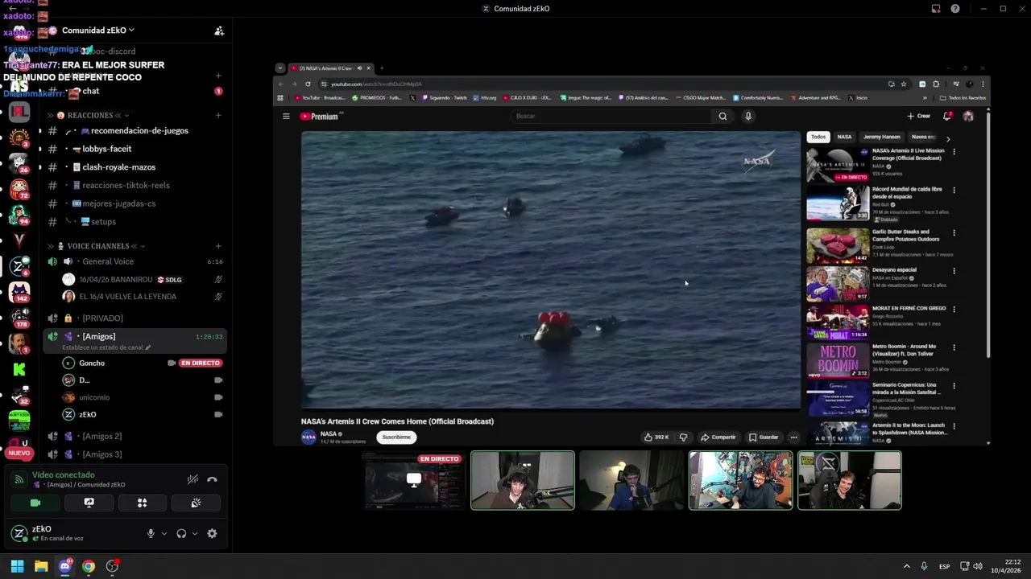Open headphones output options chevron

[195, 533]
